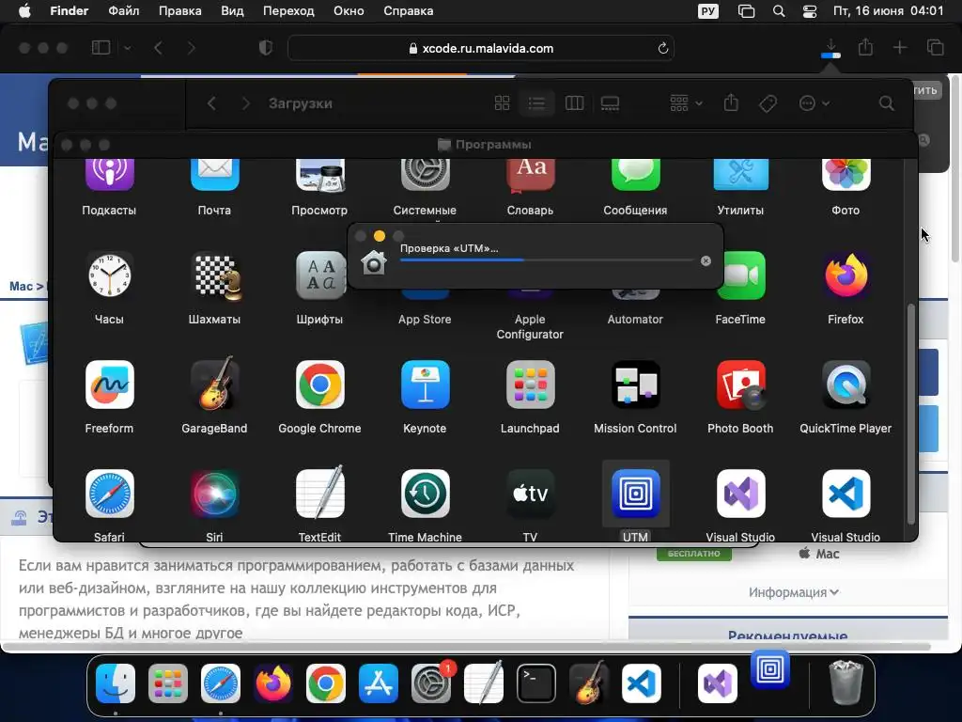Click the share button in Загрузки toolbar
This screenshot has width=962, height=722.
point(731,103)
